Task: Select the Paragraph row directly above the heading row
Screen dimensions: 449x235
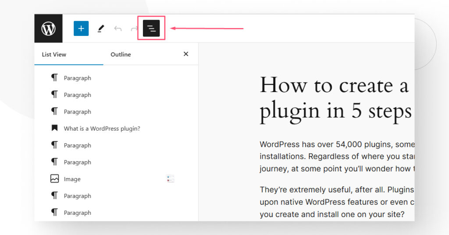Action: tap(116, 112)
